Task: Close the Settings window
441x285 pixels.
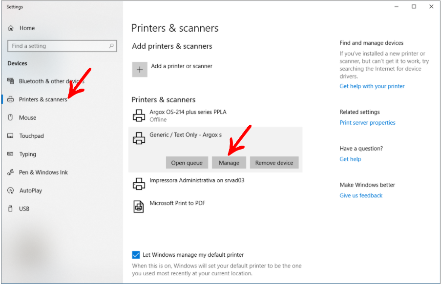Action: tap(431, 6)
